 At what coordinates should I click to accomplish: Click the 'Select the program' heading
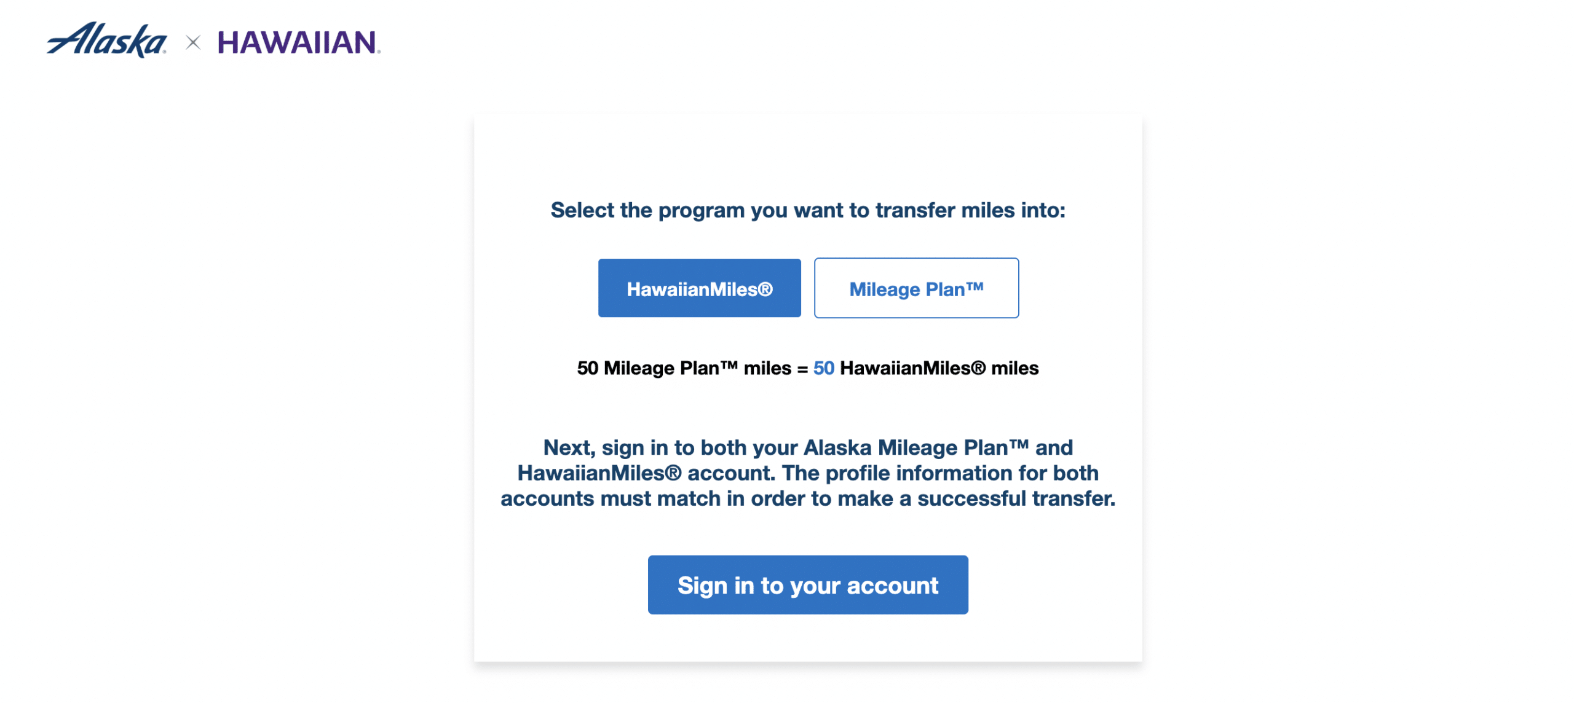click(807, 210)
